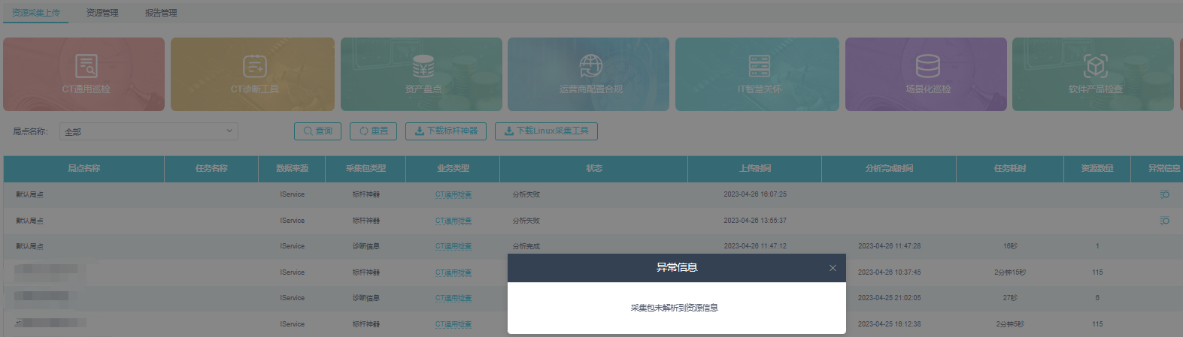Image resolution: width=1183 pixels, height=337 pixels.
Task: Click the 16秒 task duration cell
Action: (x=1010, y=246)
